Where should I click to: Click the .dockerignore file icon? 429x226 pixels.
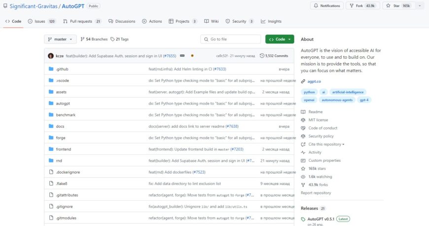click(51, 172)
